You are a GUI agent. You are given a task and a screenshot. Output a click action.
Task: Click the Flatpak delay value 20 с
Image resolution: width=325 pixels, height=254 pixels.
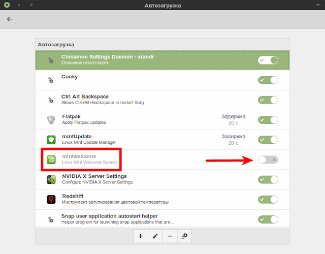(233, 123)
